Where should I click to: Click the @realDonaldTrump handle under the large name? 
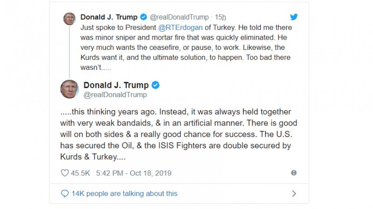tap(115, 95)
